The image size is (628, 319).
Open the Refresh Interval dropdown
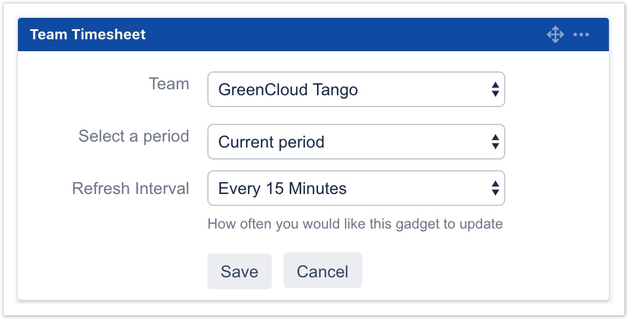point(356,189)
